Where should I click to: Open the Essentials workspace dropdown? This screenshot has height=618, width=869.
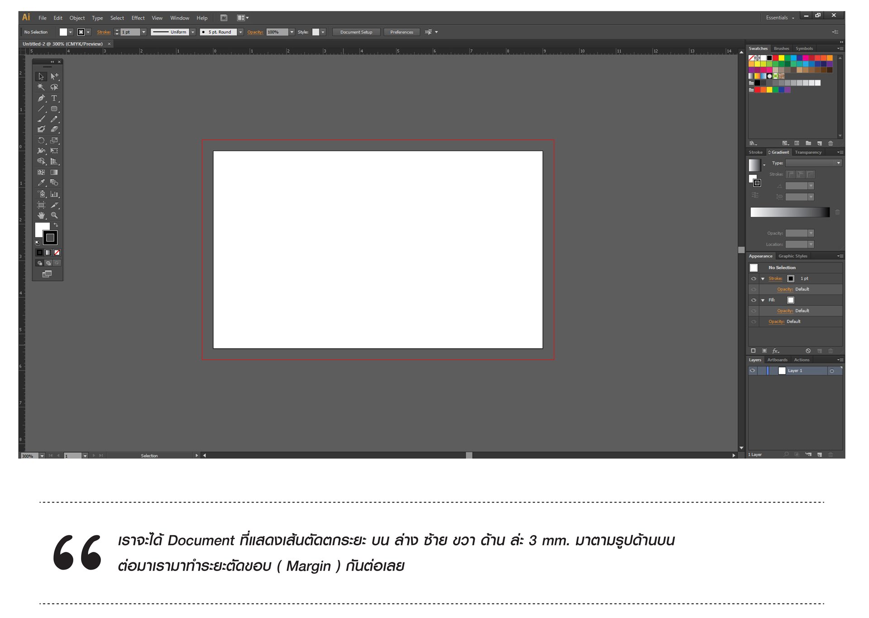[x=779, y=18]
